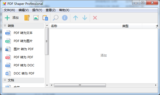Screen dimensions: 160x95
Task: Open the 查看(Z) menu
Action: pyautogui.click(x=51, y=10)
